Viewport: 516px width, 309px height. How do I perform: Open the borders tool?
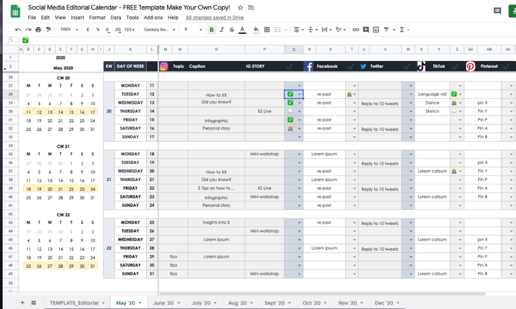[267, 30]
